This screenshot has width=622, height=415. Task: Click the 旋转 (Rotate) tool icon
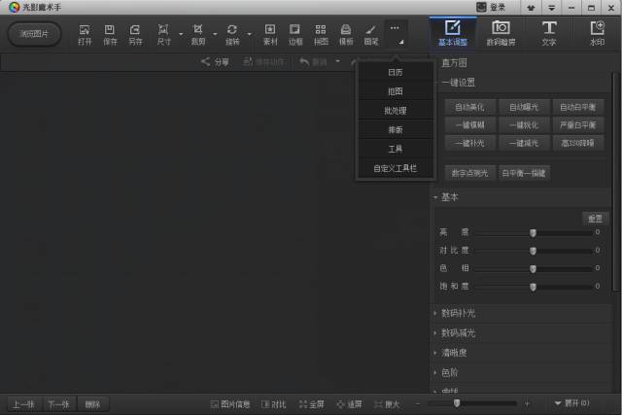(231, 33)
